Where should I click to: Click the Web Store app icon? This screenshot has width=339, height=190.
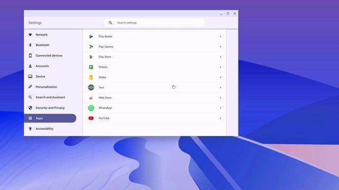click(91, 98)
